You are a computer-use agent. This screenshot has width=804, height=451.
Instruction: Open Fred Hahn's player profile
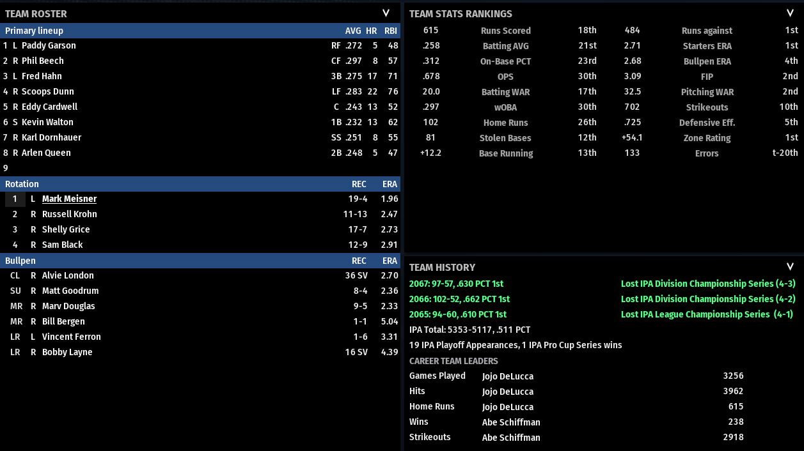tap(42, 76)
